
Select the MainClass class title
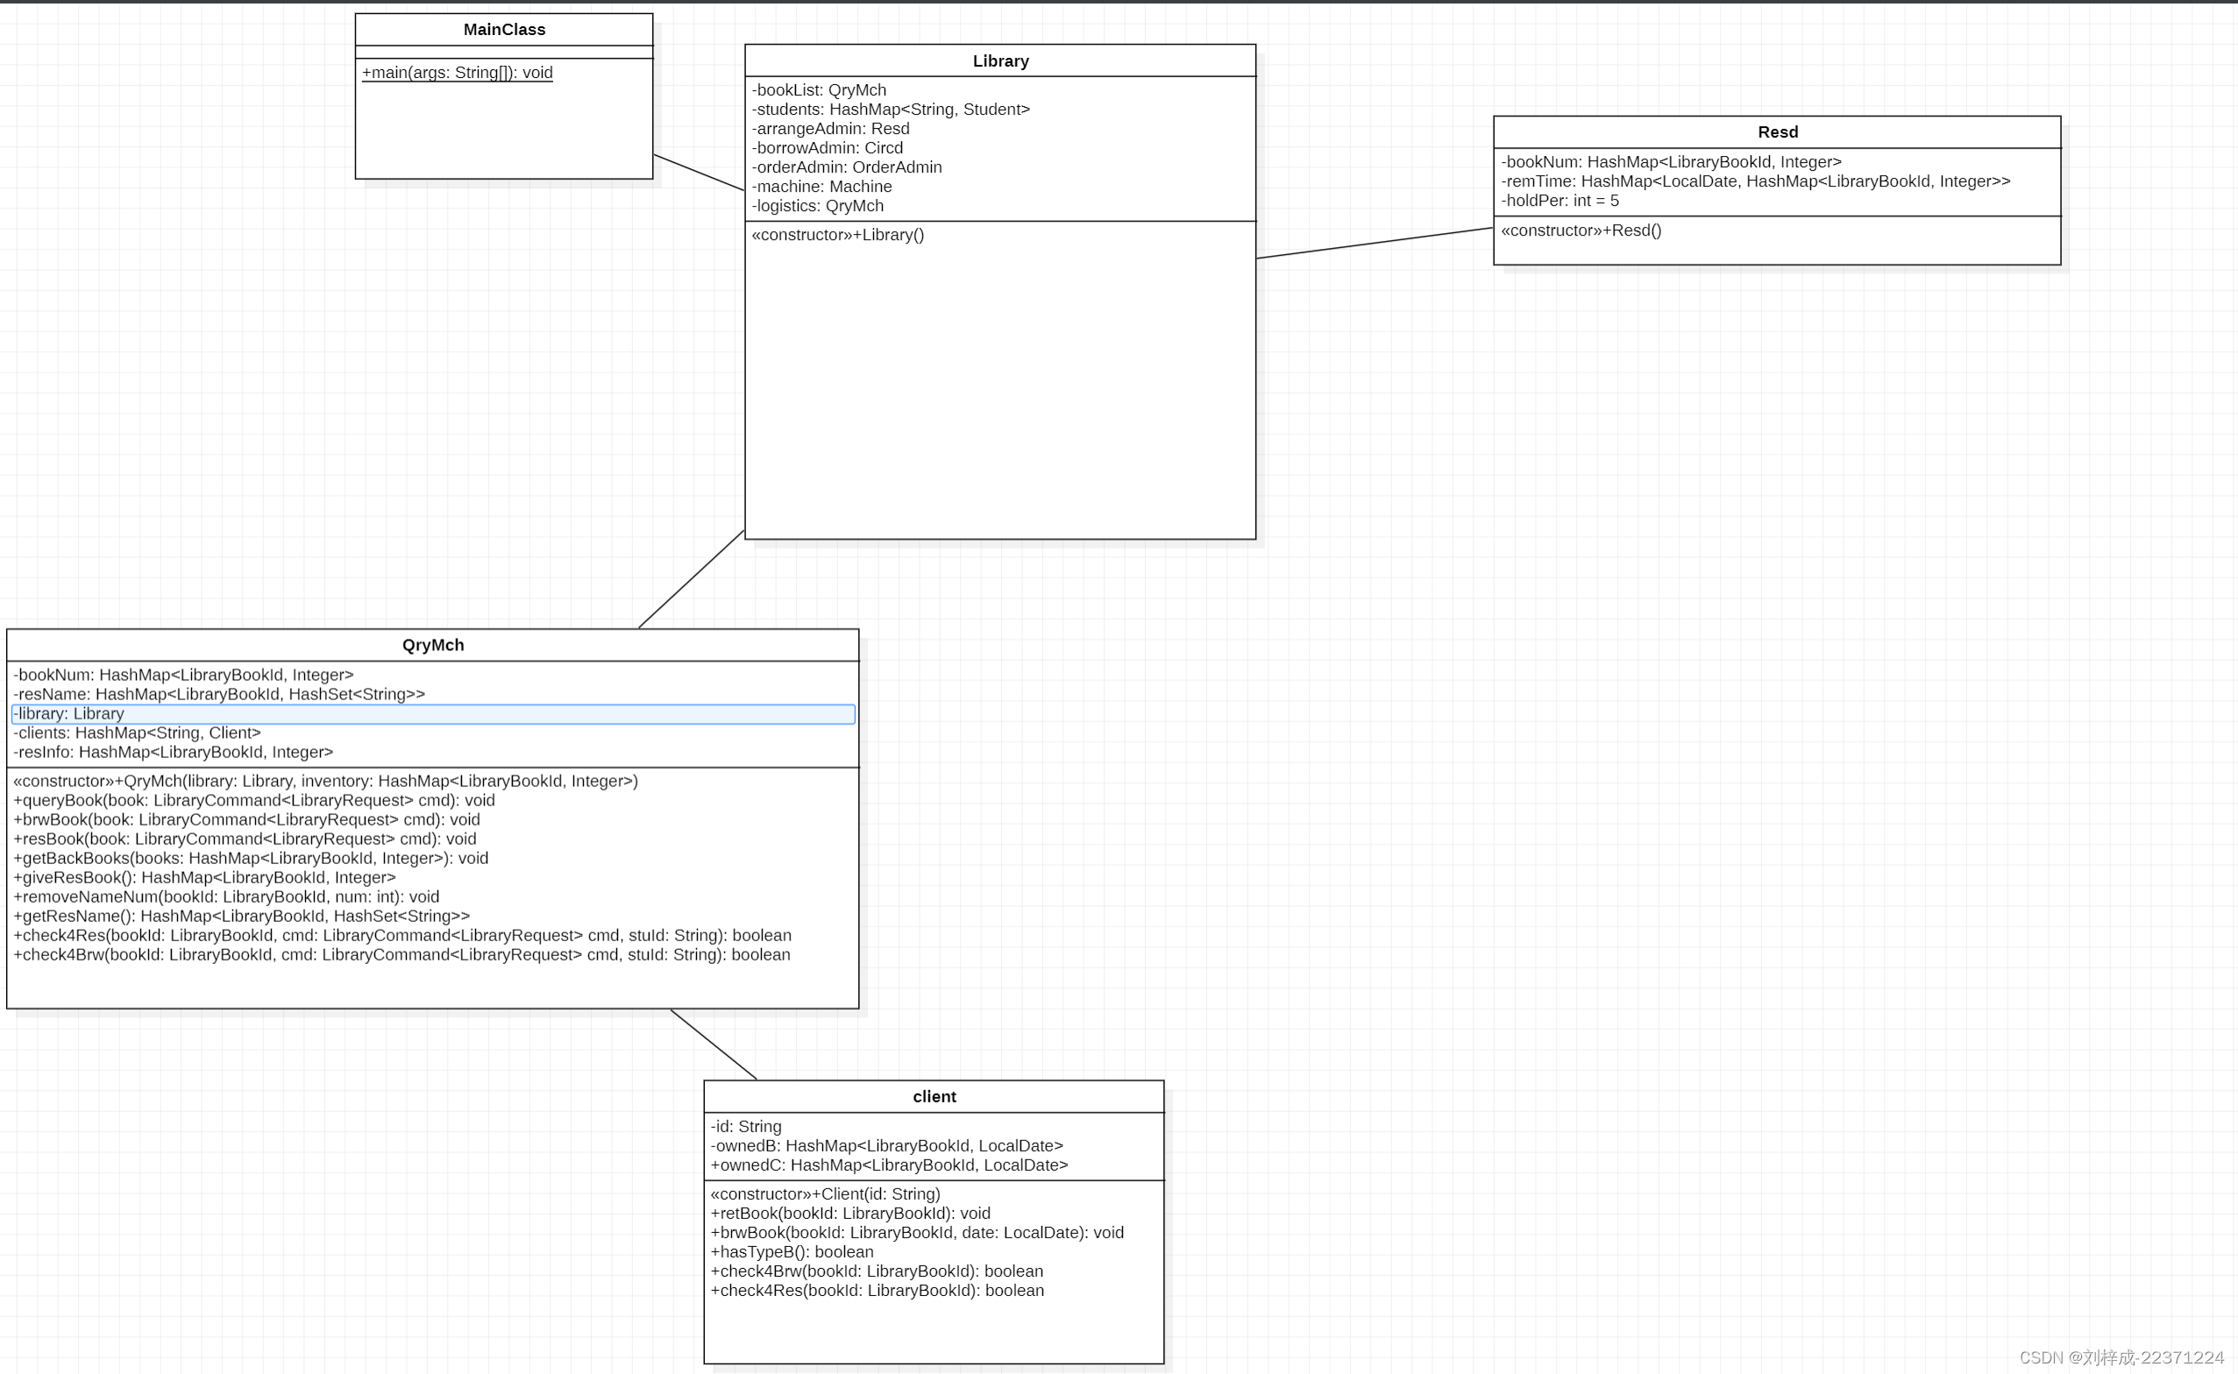coord(505,30)
